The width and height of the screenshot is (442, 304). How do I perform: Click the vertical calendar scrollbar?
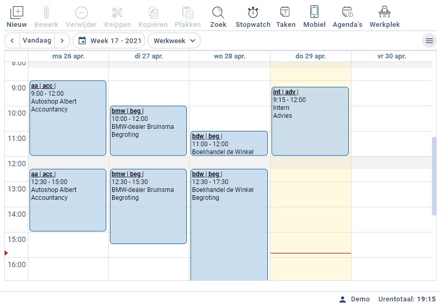click(434, 176)
